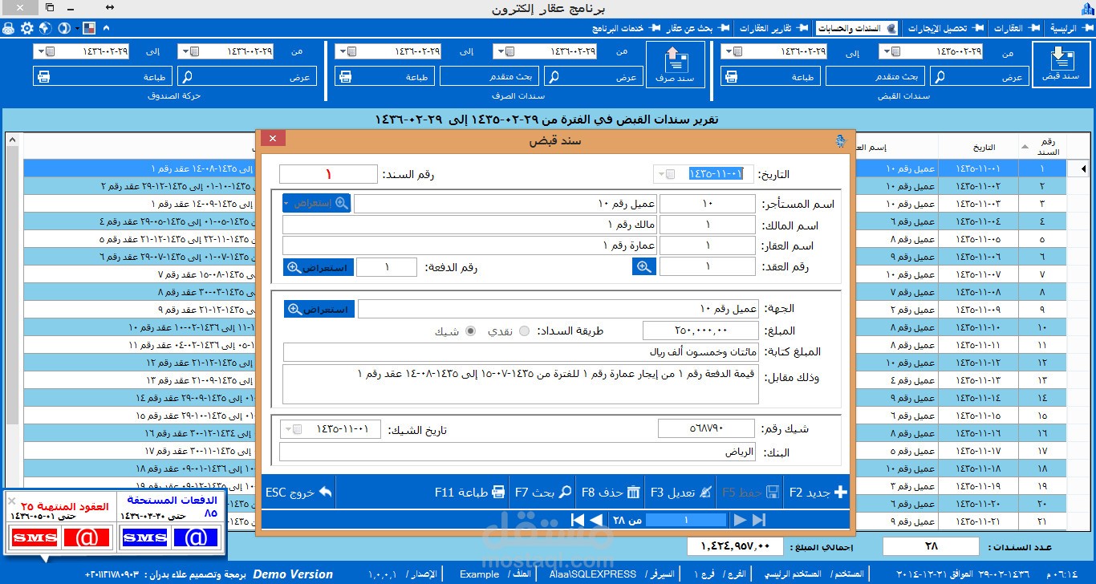Click the استعراض button next to رقم الدفعة

[319, 267]
